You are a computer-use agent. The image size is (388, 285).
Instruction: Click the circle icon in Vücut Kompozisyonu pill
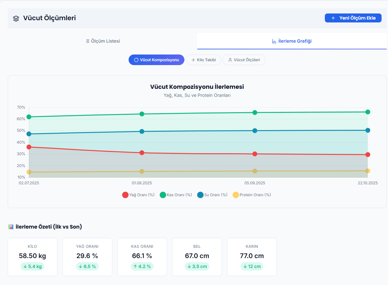pos(136,60)
